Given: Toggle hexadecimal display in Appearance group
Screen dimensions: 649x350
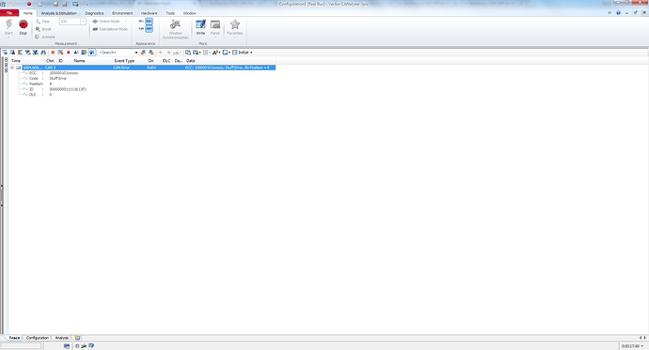Looking at the screenshot, I should [149, 21].
